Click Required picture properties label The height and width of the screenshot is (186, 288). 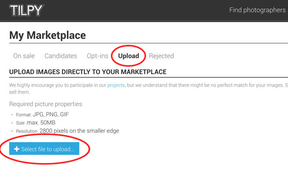pos(46,104)
